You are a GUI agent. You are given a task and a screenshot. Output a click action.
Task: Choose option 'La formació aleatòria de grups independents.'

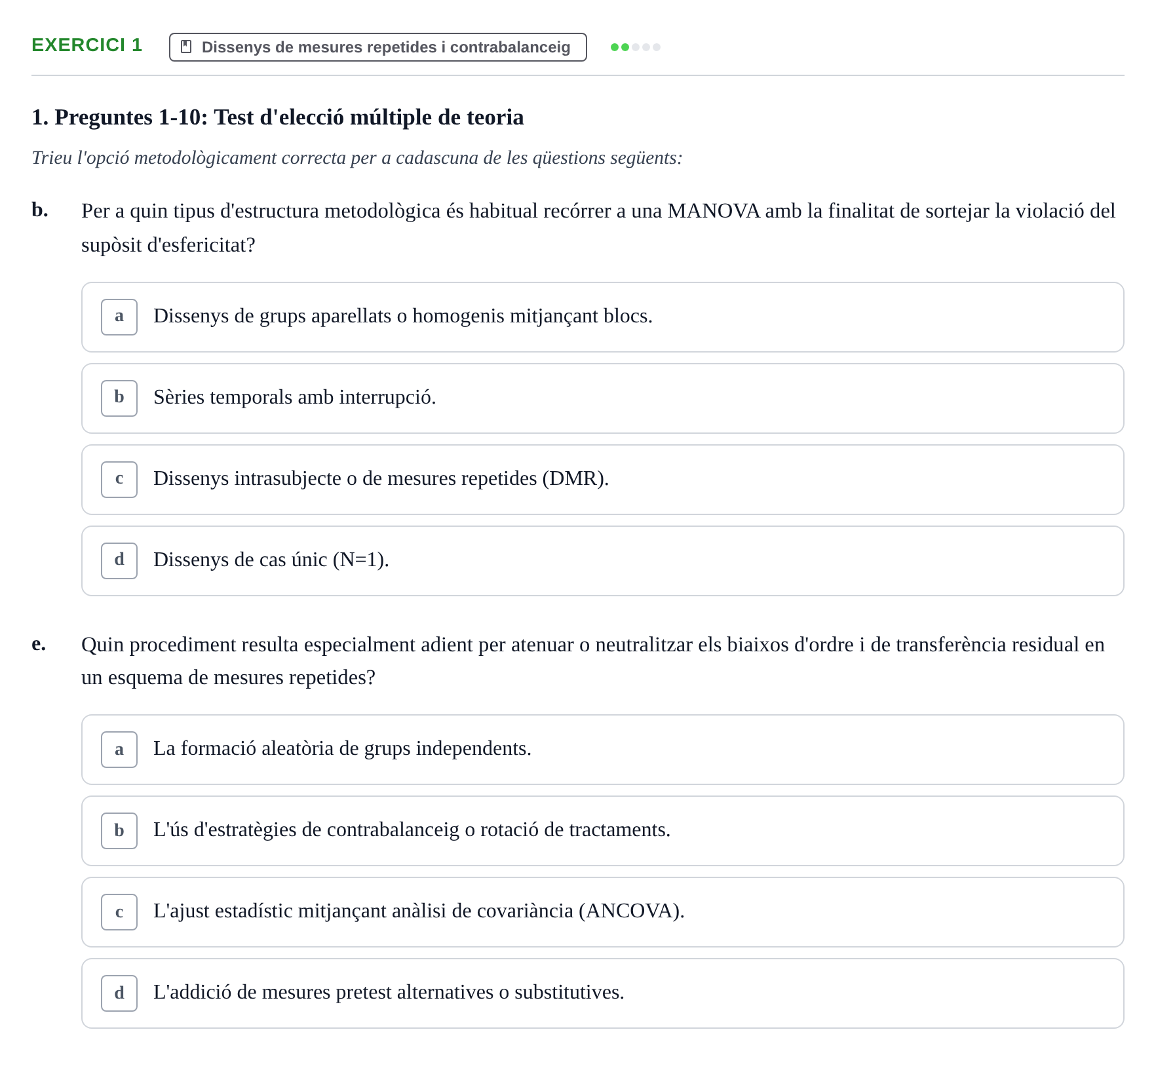click(x=603, y=750)
